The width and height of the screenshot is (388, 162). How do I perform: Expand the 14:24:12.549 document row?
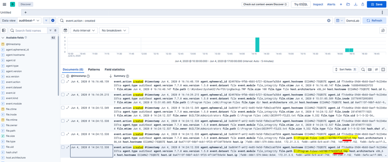tap(68, 107)
